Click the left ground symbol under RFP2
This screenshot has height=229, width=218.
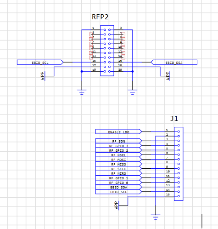pyautogui.click(x=82, y=92)
